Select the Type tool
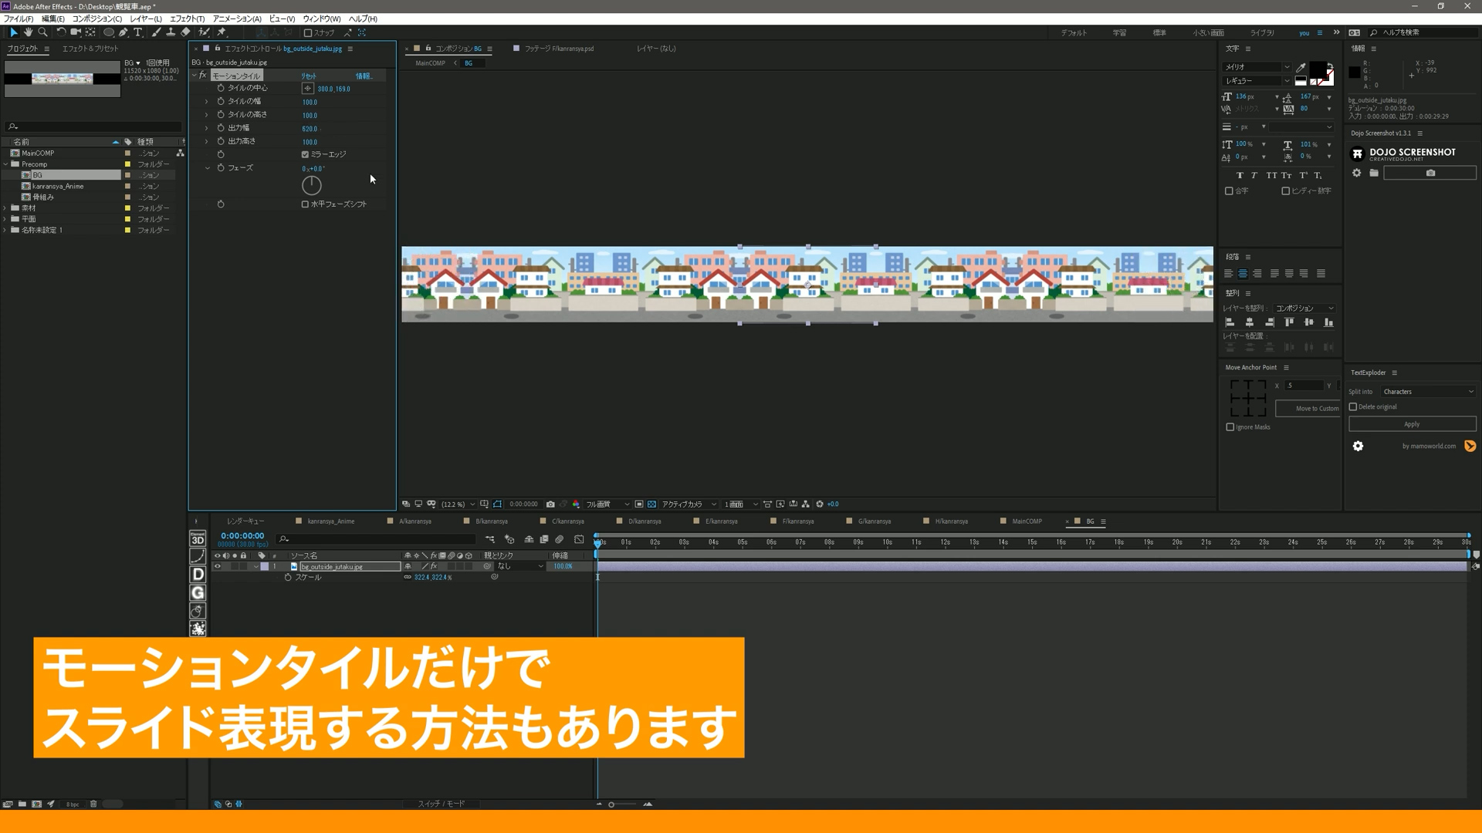 tap(137, 32)
